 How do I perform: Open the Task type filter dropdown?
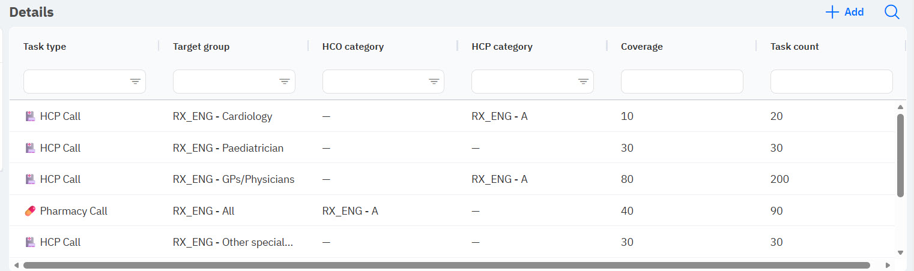click(x=135, y=82)
